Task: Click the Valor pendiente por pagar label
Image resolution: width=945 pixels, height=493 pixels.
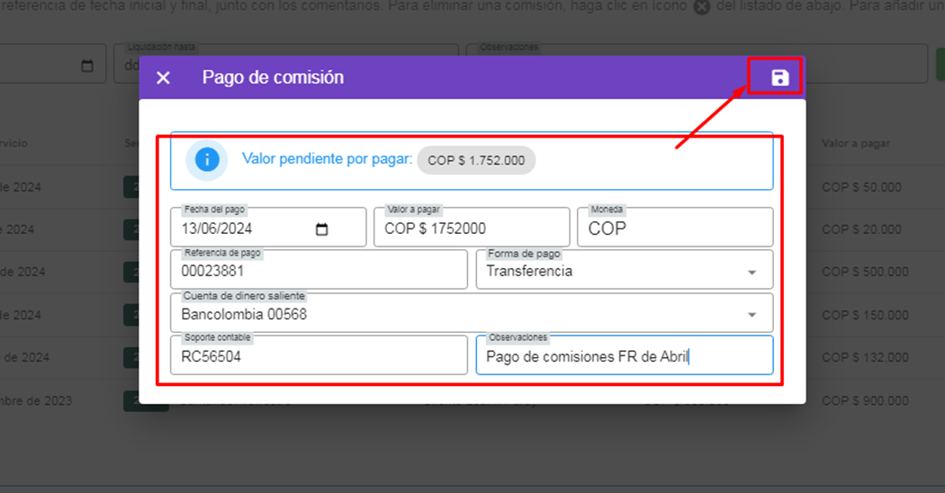Action: (x=327, y=159)
